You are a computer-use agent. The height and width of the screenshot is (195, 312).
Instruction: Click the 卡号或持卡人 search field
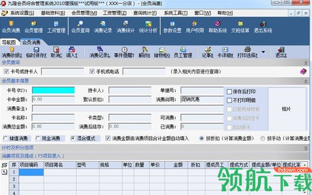coord(63,71)
